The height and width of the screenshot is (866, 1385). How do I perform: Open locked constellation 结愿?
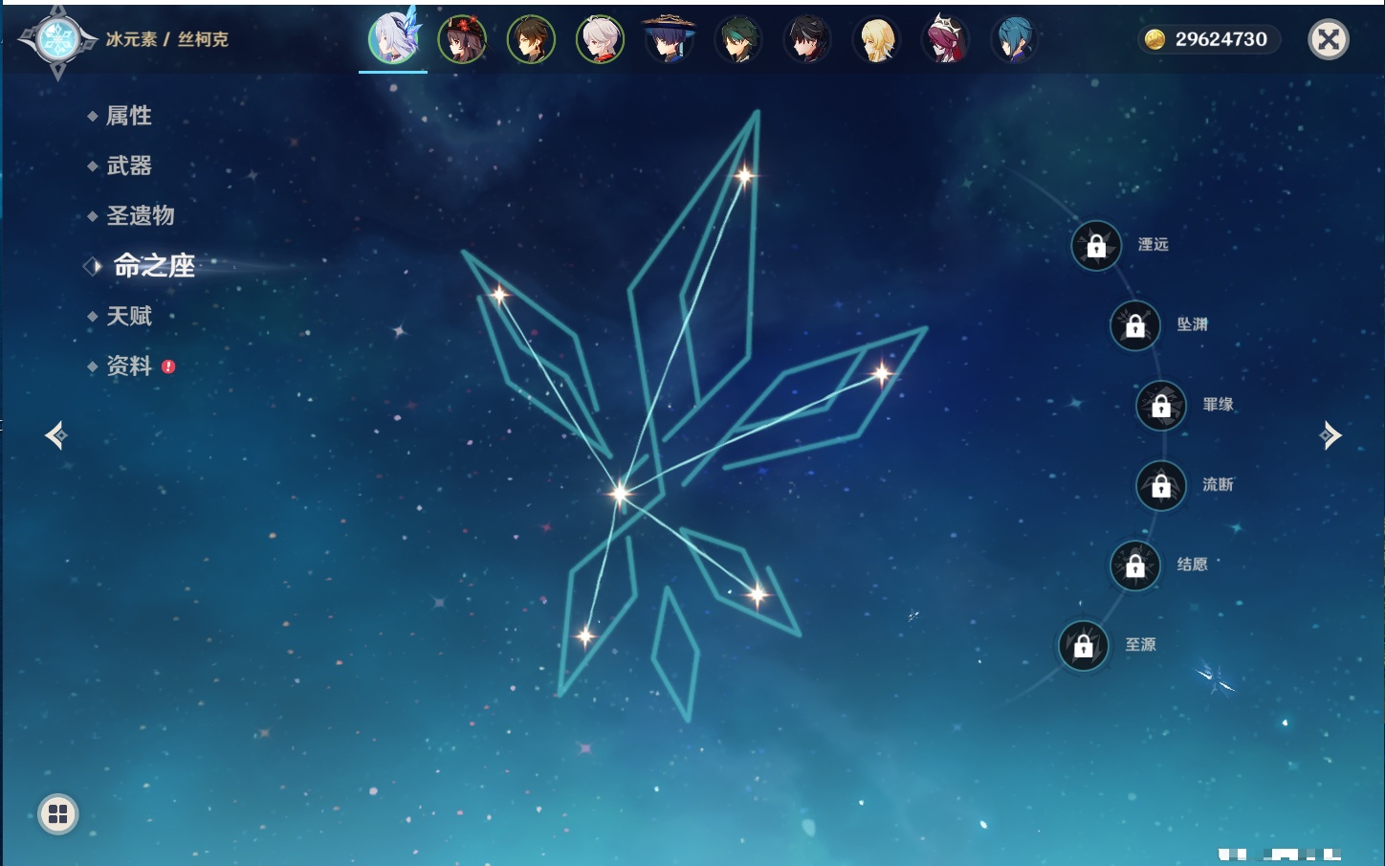[x=1135, y=566]
